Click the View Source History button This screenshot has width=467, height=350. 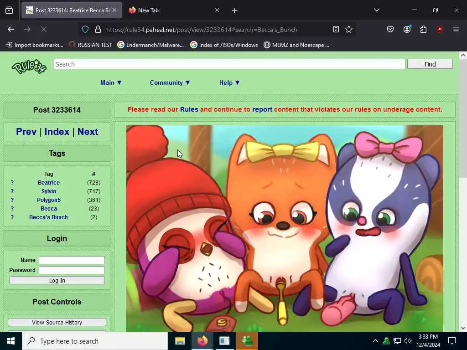[x=57, y=322]
